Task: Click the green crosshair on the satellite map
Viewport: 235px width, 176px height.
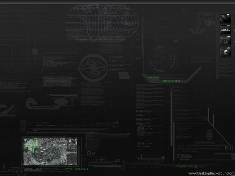Action: pyautogui.click(x=32, y=146)
